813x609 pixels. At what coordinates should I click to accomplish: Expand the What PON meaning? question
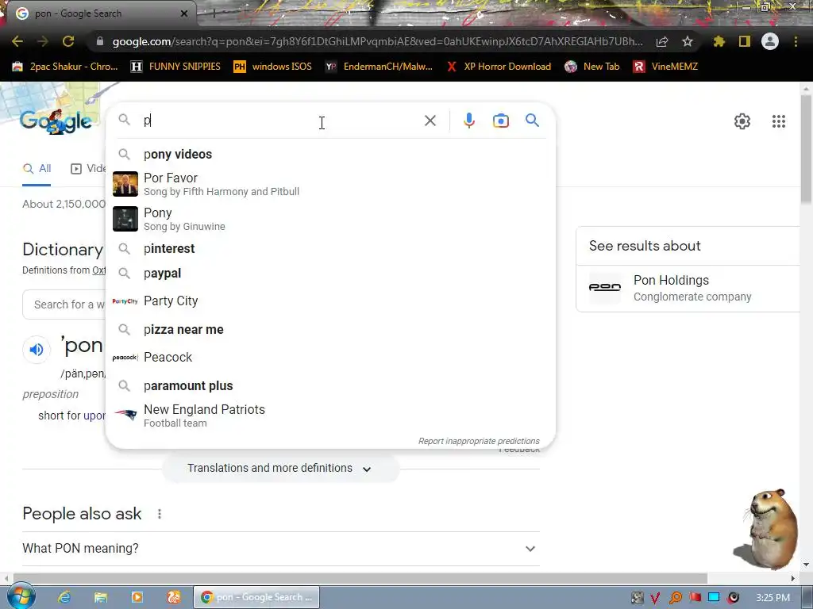(x=280, y=549)
